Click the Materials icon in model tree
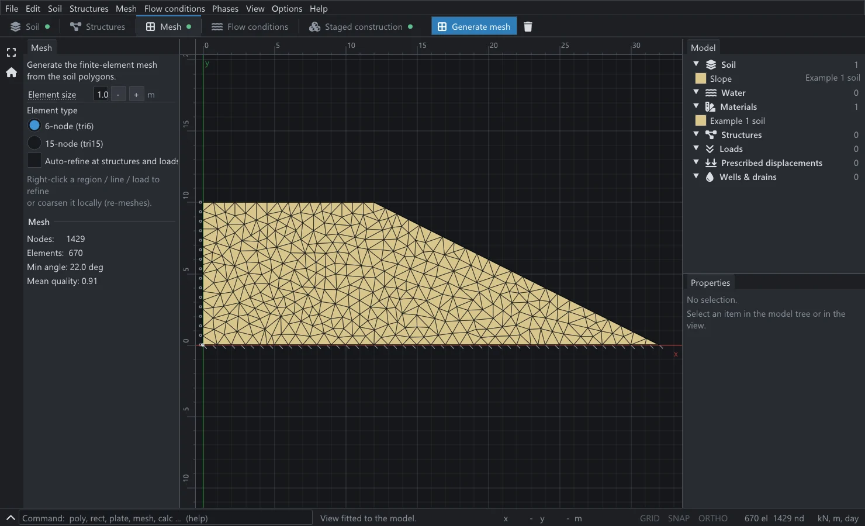 tap(710, 107)
